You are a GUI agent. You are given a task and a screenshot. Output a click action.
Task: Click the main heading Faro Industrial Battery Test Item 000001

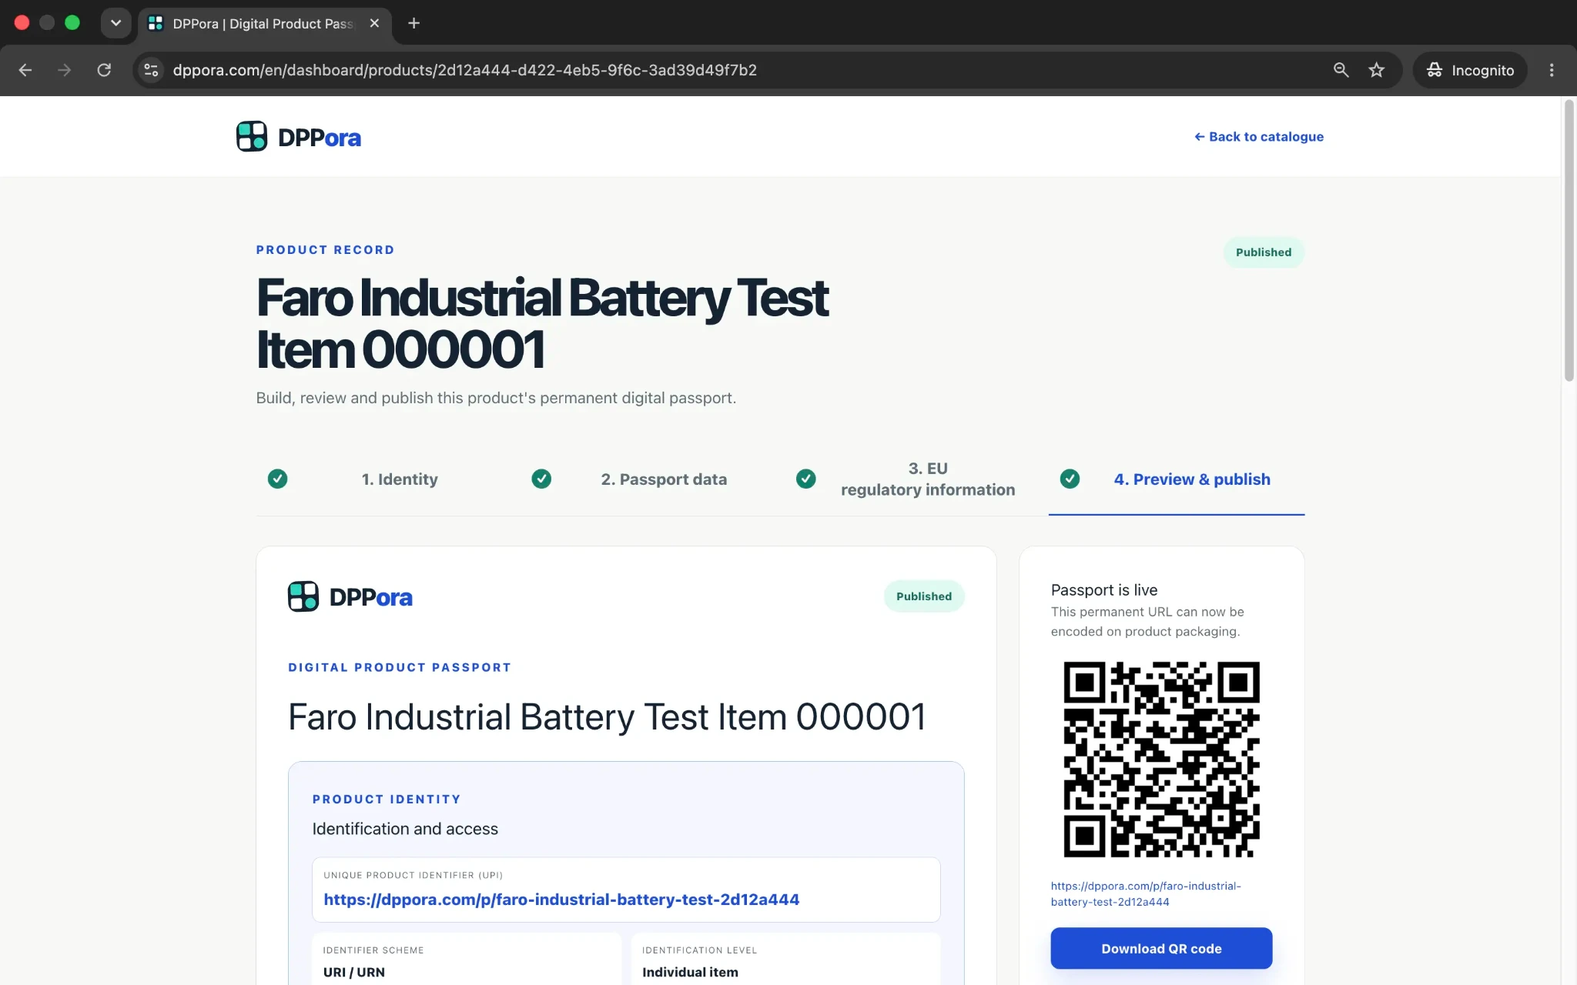(x=542, y=323)
